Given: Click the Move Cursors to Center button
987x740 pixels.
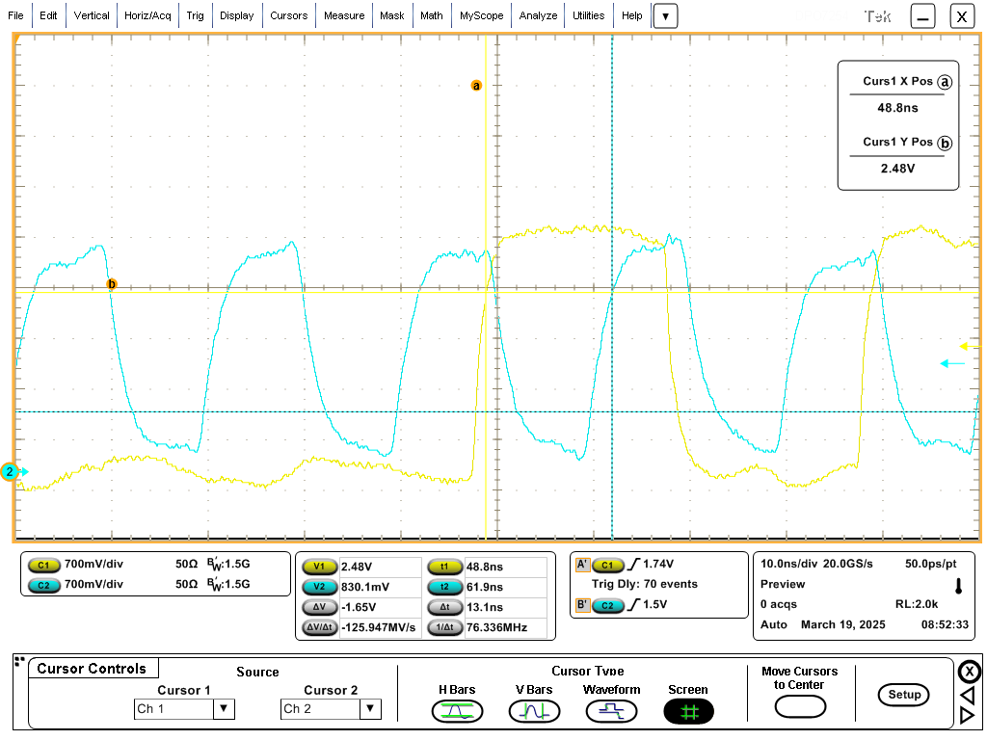Looking at the screenshot, I should click(x=800, y=706).
